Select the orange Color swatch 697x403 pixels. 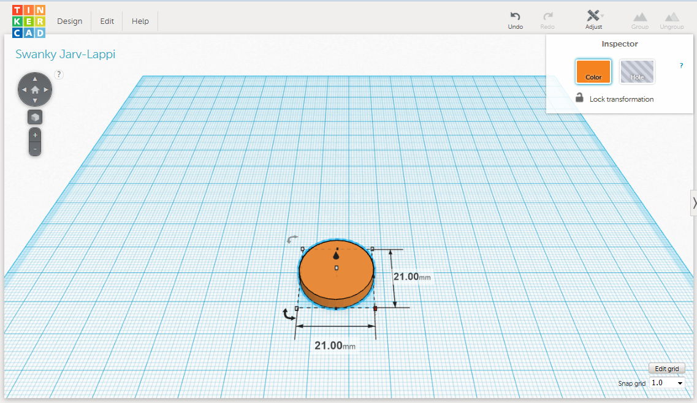click(593, 72)
